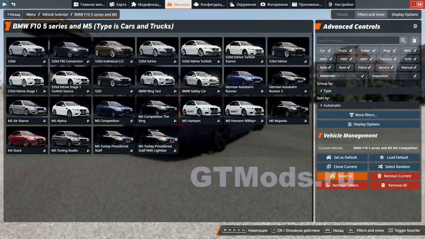
Task: Open the Окружение tab
Action: pos(243,4)
